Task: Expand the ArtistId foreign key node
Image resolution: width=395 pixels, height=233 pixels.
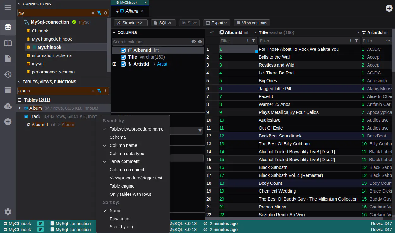Action: (114, 64)
